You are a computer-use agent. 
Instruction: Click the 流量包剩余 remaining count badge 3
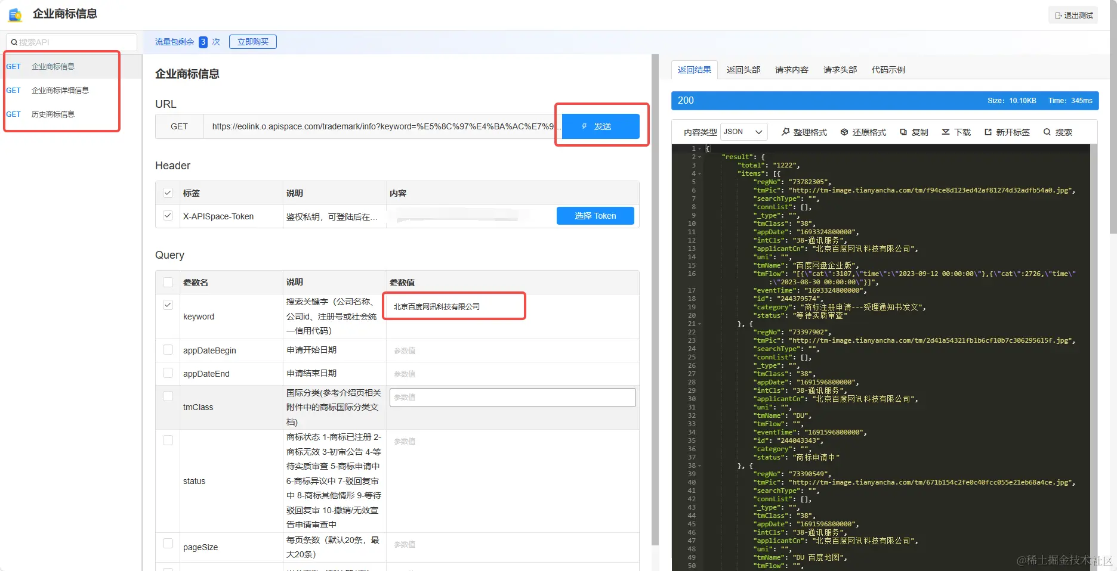click(x=203, y=42)
